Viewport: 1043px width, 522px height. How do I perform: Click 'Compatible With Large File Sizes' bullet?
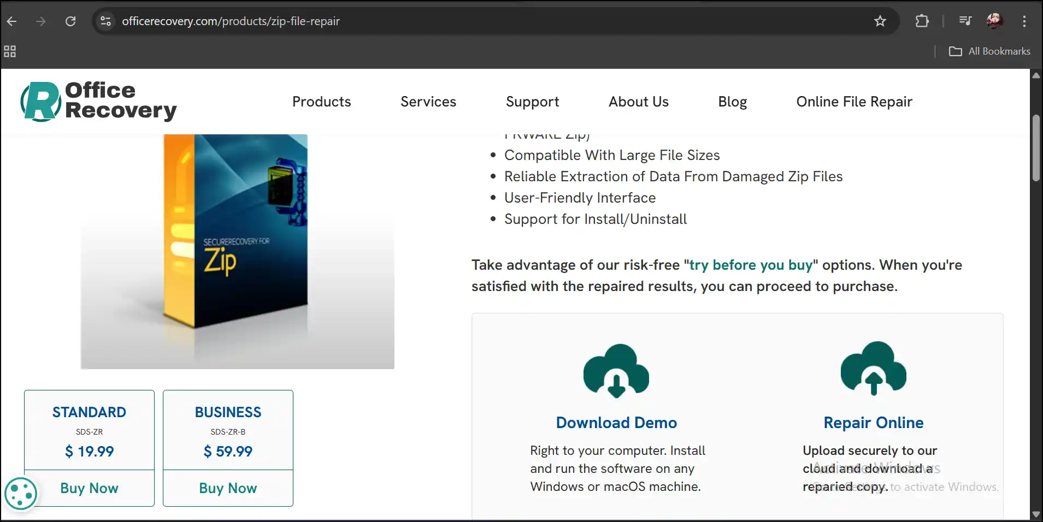click(612, 156)
